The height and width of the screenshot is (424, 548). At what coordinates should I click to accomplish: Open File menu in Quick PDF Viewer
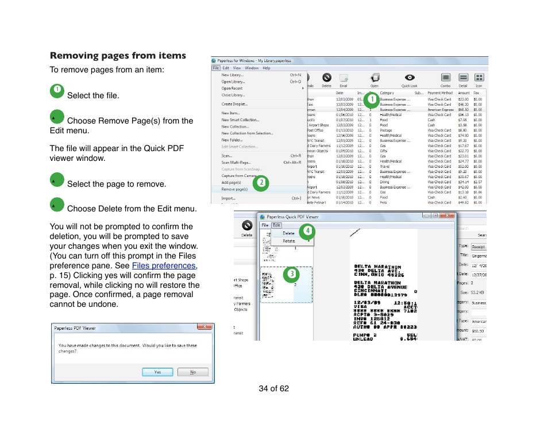(x=265, y=225)
